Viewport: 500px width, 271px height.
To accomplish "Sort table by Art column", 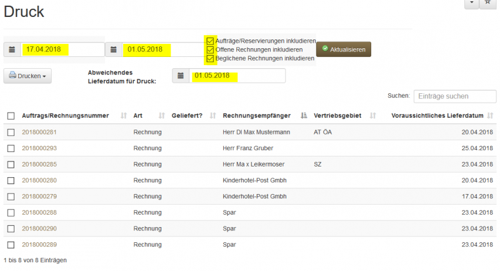I will pyautogui.click(x=162, y=116).
